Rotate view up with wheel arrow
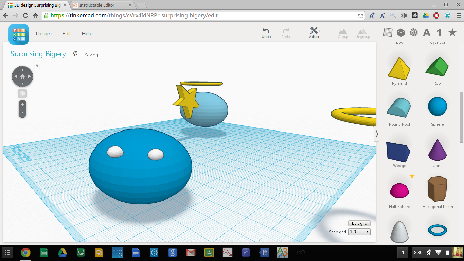The width and height of the screenshot is (464, 261). 22,70
